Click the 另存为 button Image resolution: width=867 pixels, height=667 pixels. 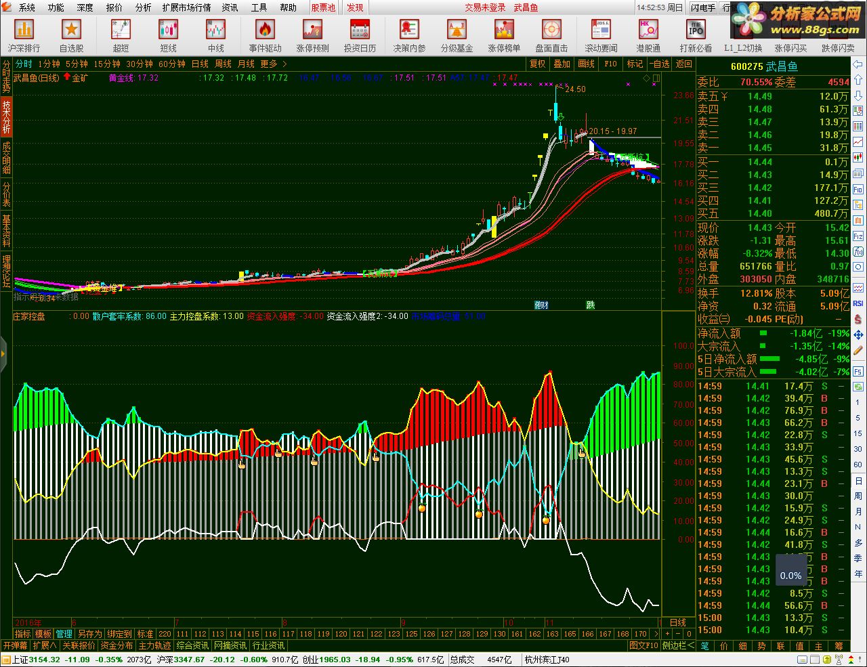tap(89, 634)
